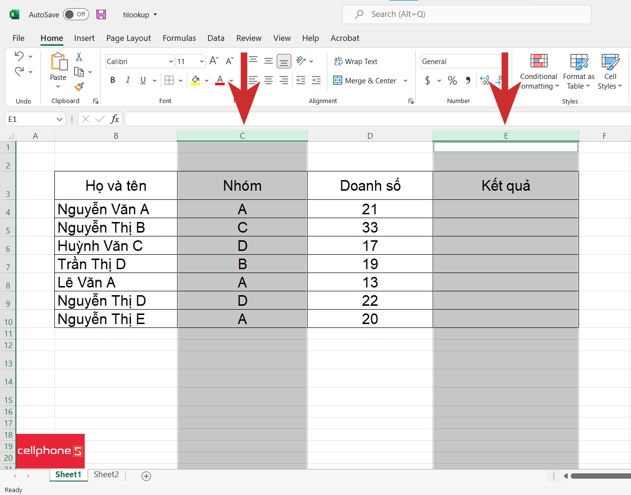Expand Merge & Center options arrow
This screenshot has height=495, width=631.
405,81
